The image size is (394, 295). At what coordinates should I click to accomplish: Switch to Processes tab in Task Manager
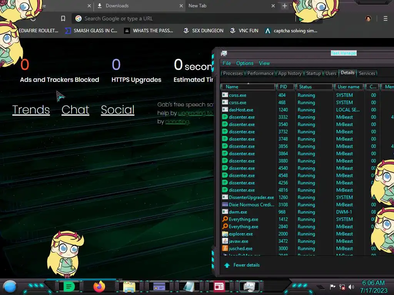[233, 73]
